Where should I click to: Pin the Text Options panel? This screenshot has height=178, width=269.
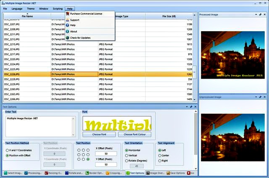click(x=190, y=107)
